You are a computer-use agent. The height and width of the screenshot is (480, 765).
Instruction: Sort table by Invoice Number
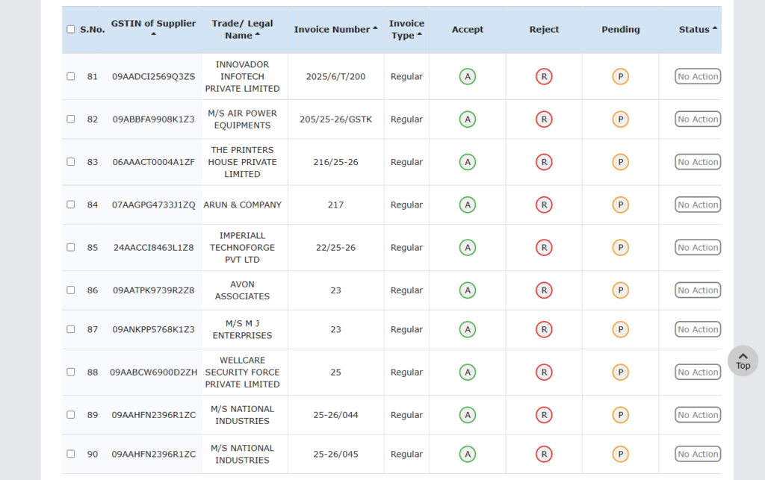pyautogui.click(x=335, y=29)
